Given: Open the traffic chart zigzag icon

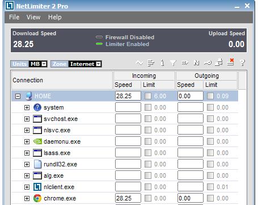Looking at the screenshot, I should tap(139, 63).
